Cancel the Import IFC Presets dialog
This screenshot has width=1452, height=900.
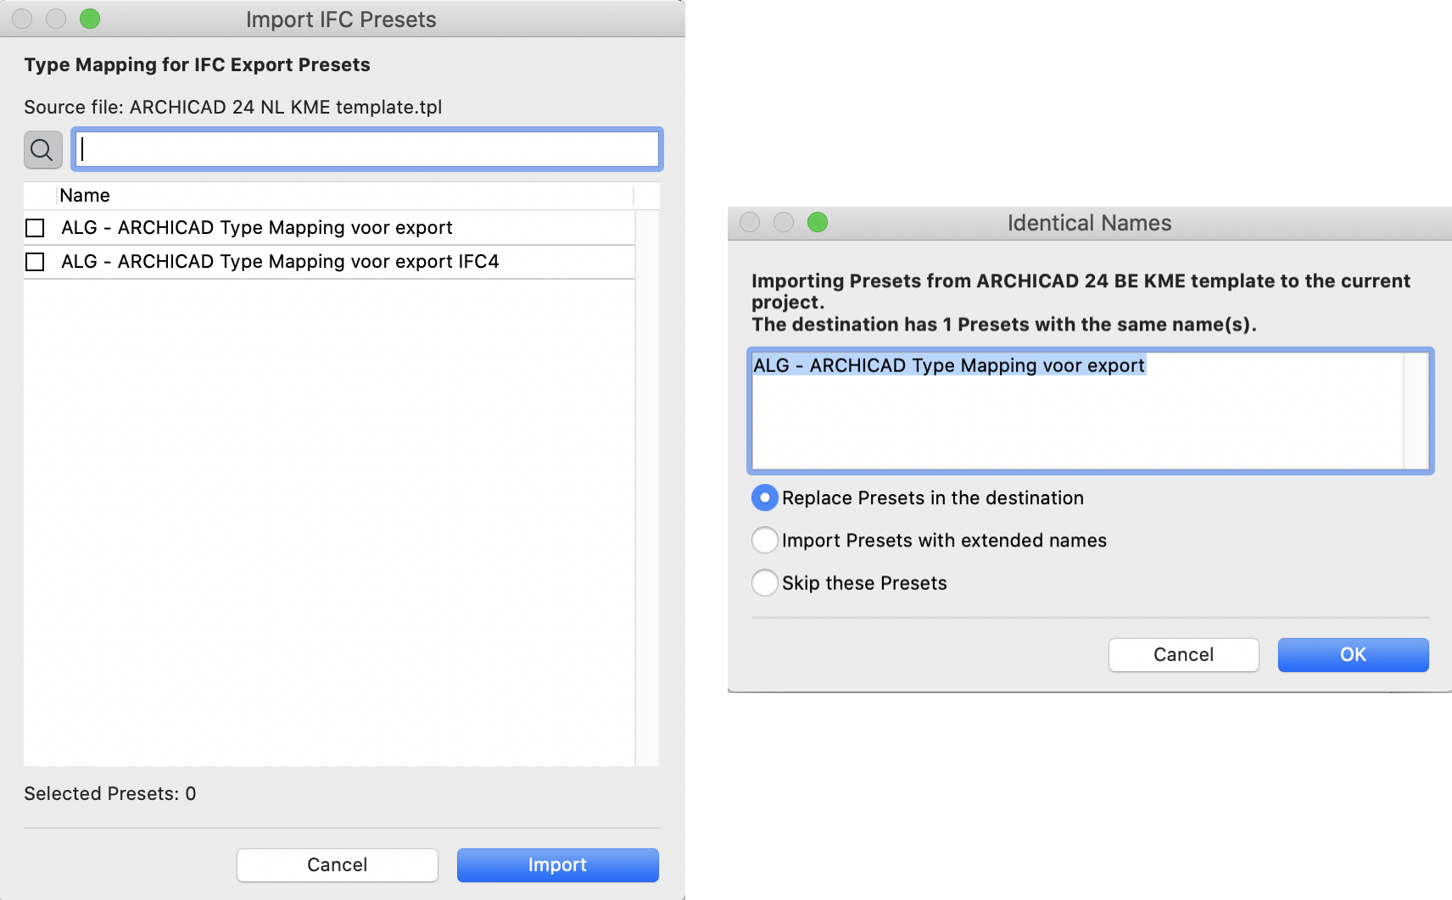pyautogui.click(x=337, y=864)
